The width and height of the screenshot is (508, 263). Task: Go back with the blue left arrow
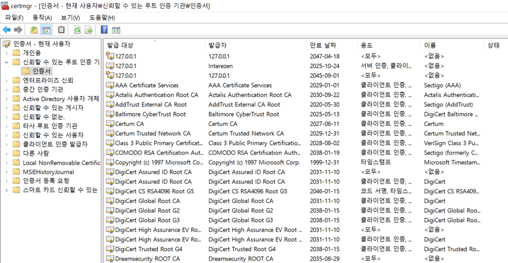(6, 30)
